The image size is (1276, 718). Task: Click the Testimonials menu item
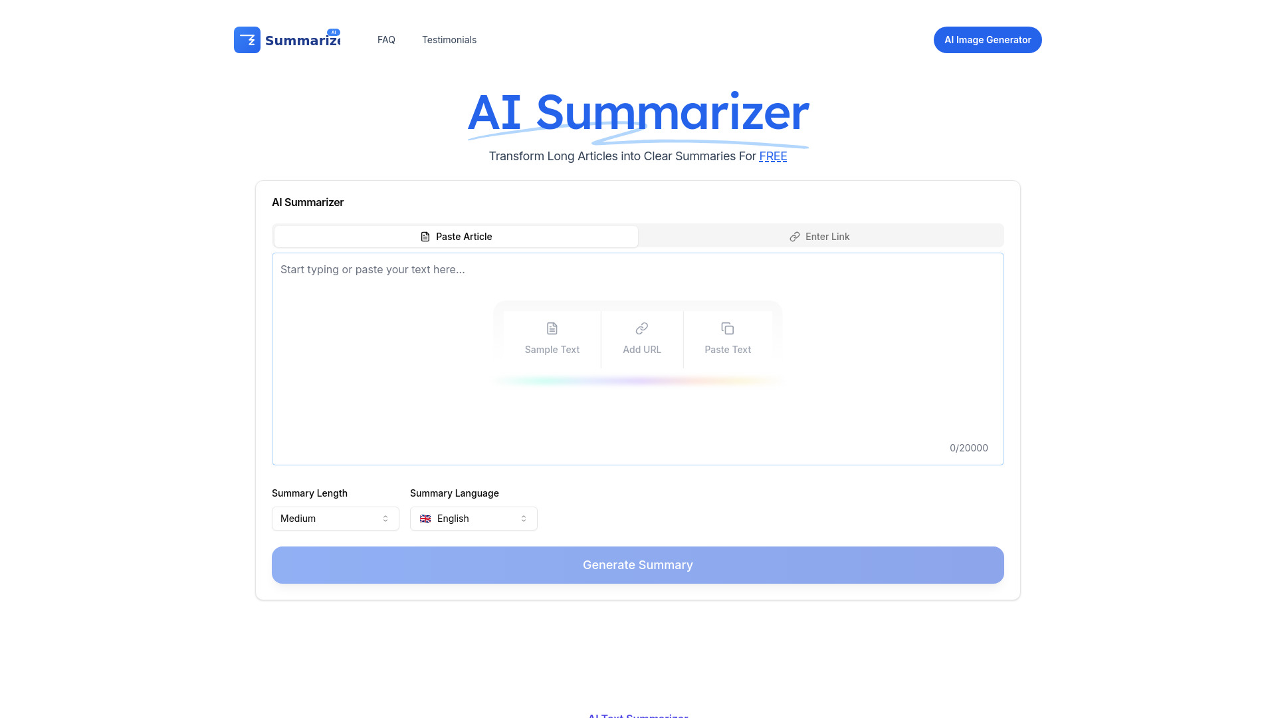pyautogui.click(x=449, y=39)
